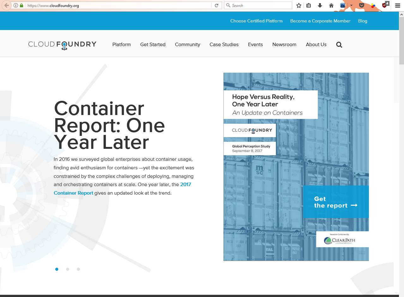The image size is (404, 297).
Task: Click the Get the report button
Action: (336, 202)
